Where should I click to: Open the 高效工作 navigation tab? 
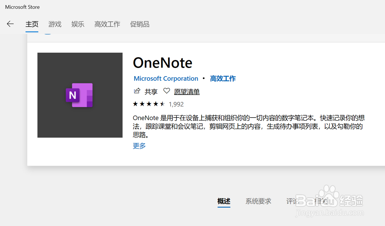tap(107, 24)
